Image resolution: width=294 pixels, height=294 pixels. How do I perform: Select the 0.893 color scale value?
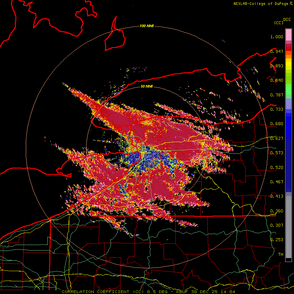coord(277,66)
